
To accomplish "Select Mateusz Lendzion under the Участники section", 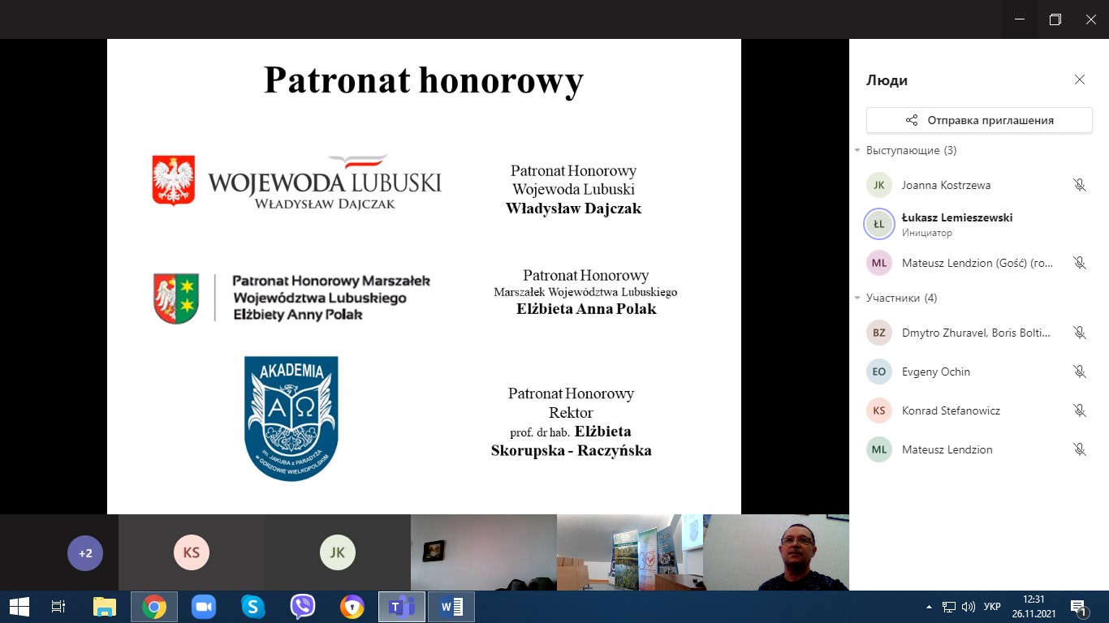I will [x=979, y=449].
